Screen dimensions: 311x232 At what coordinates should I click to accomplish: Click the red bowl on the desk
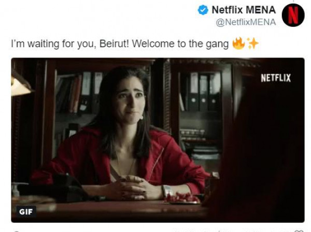(181, 198)
